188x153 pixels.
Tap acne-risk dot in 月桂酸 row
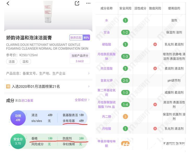155,128
